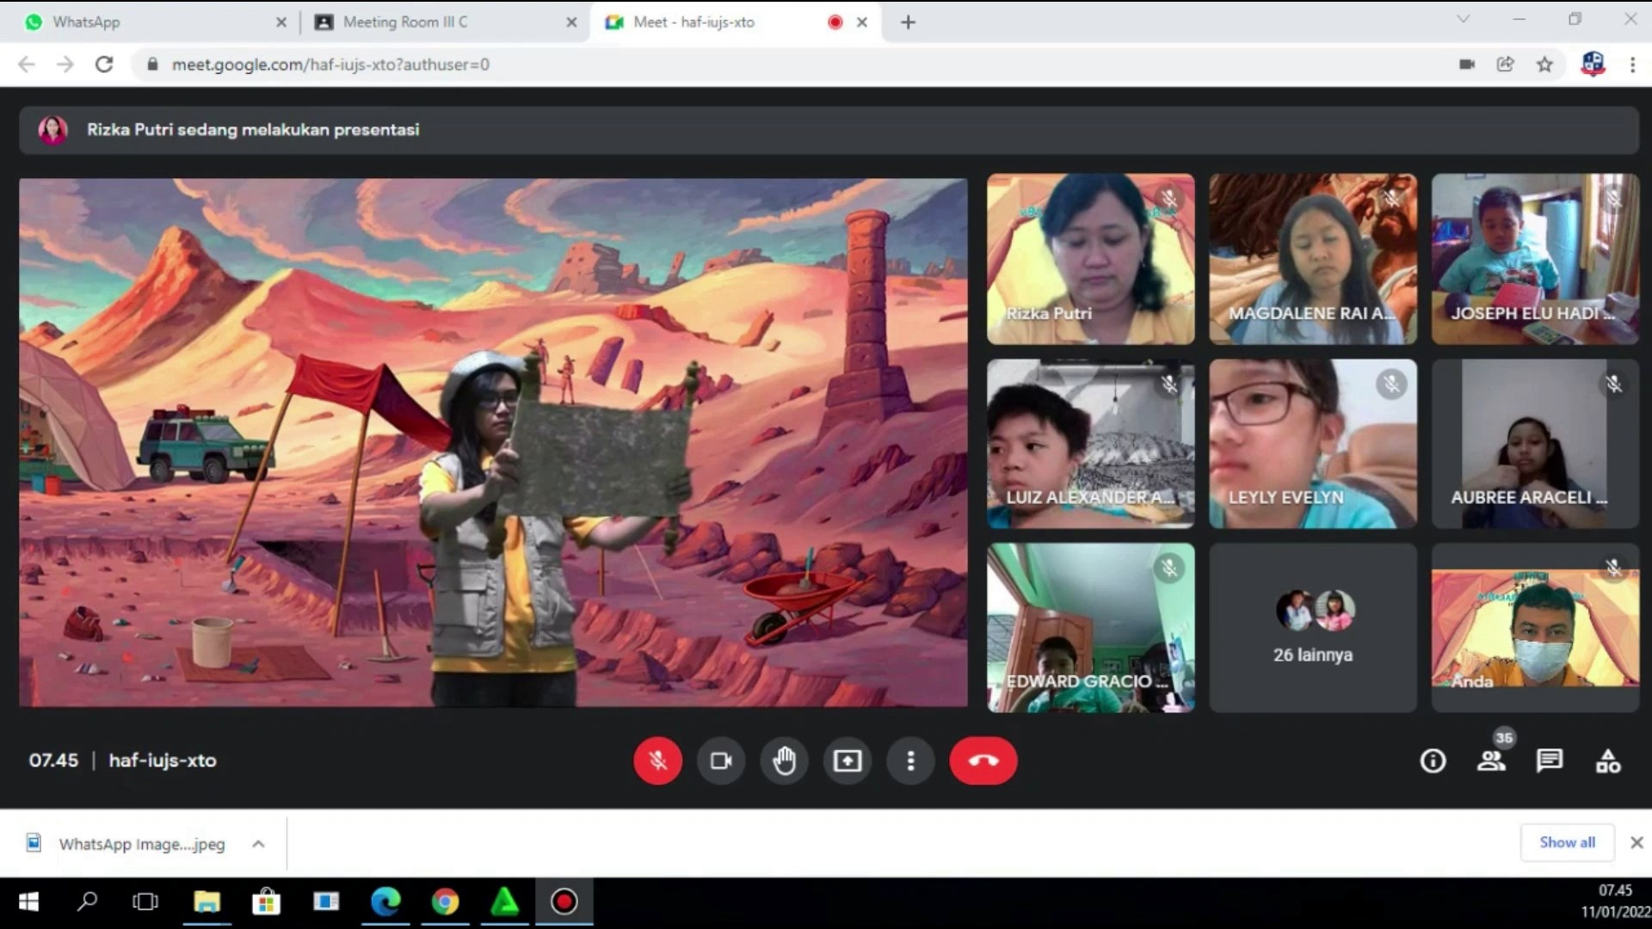This screenshot has height=929, width=1652.
Task: Leave the call with red hang-up button
Action: (983, 760)
